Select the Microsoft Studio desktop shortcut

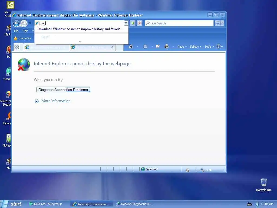pos(6,98)
